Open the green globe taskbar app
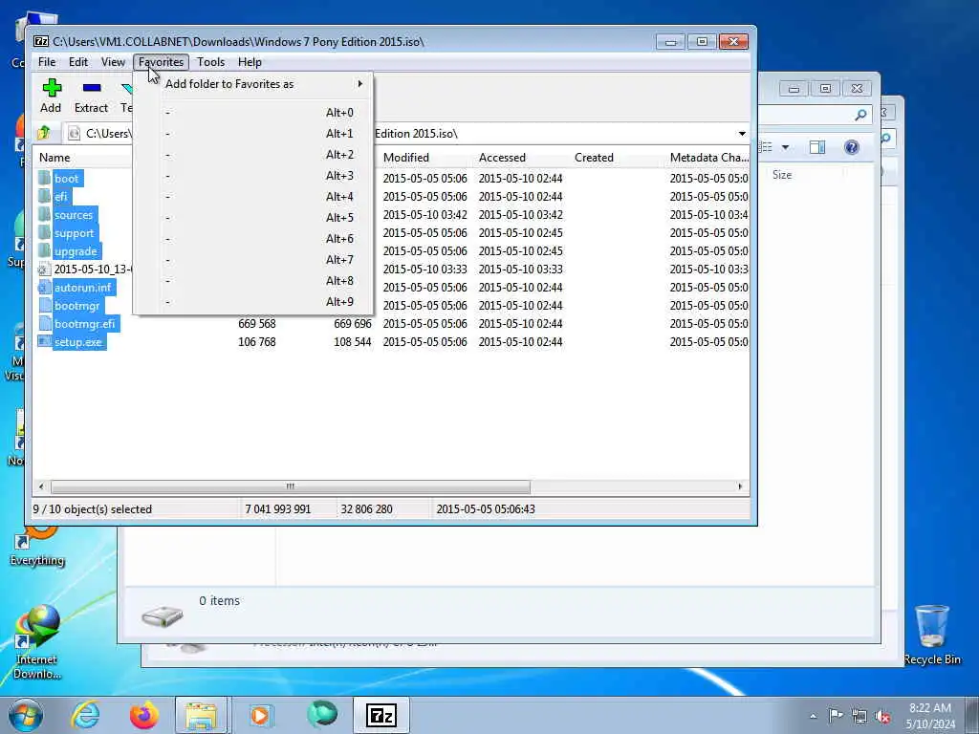 point(322,715)
